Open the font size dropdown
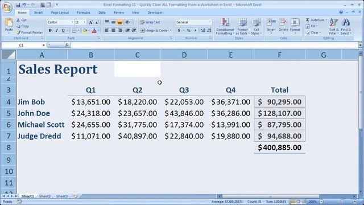Image resolution: width=364 pixels, height=205 pixels. pyautogui.click(x=85, y=22)
